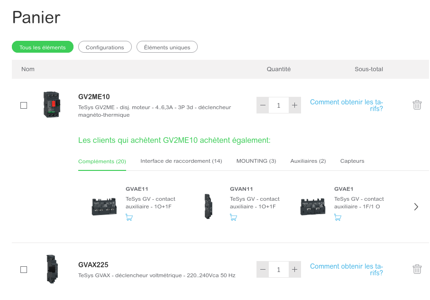Screen dimensions: 430x300
Task: Filter cart by Éléments uniques
Action: pos(167,47)
